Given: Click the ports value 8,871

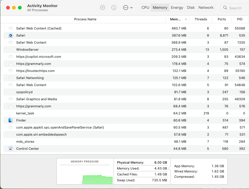Looking at the screenshot, I should [x=224, y=35].
